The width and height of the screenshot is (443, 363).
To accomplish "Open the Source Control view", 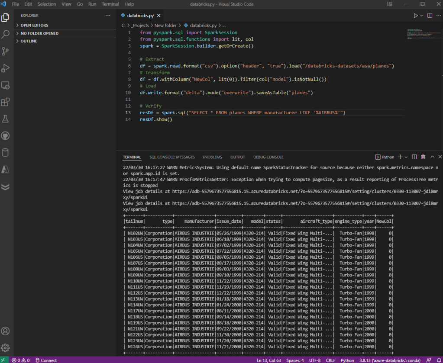I will [x=6, y=51].
